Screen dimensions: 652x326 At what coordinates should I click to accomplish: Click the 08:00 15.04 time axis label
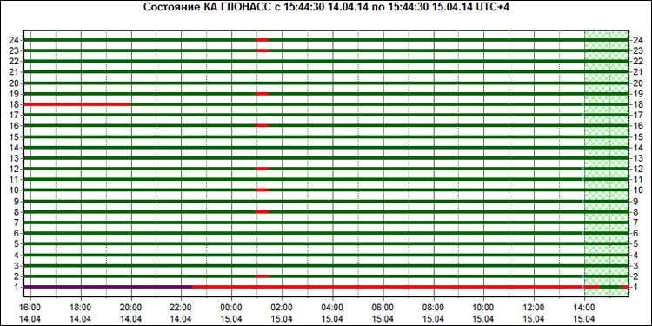point(434,313)
